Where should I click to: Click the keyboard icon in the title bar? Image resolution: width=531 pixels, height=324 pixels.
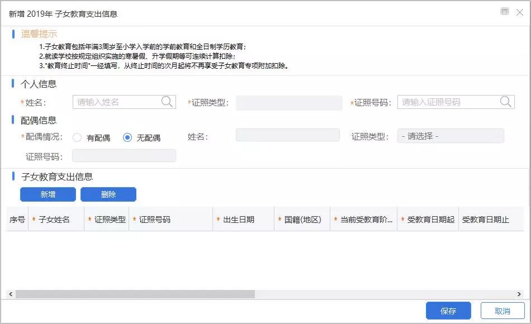505,12
